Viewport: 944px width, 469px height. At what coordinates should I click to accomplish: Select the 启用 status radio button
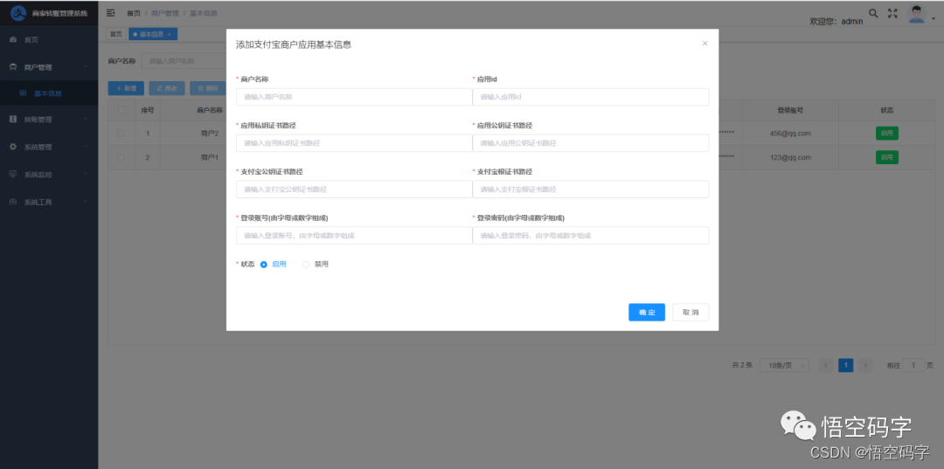264,265
